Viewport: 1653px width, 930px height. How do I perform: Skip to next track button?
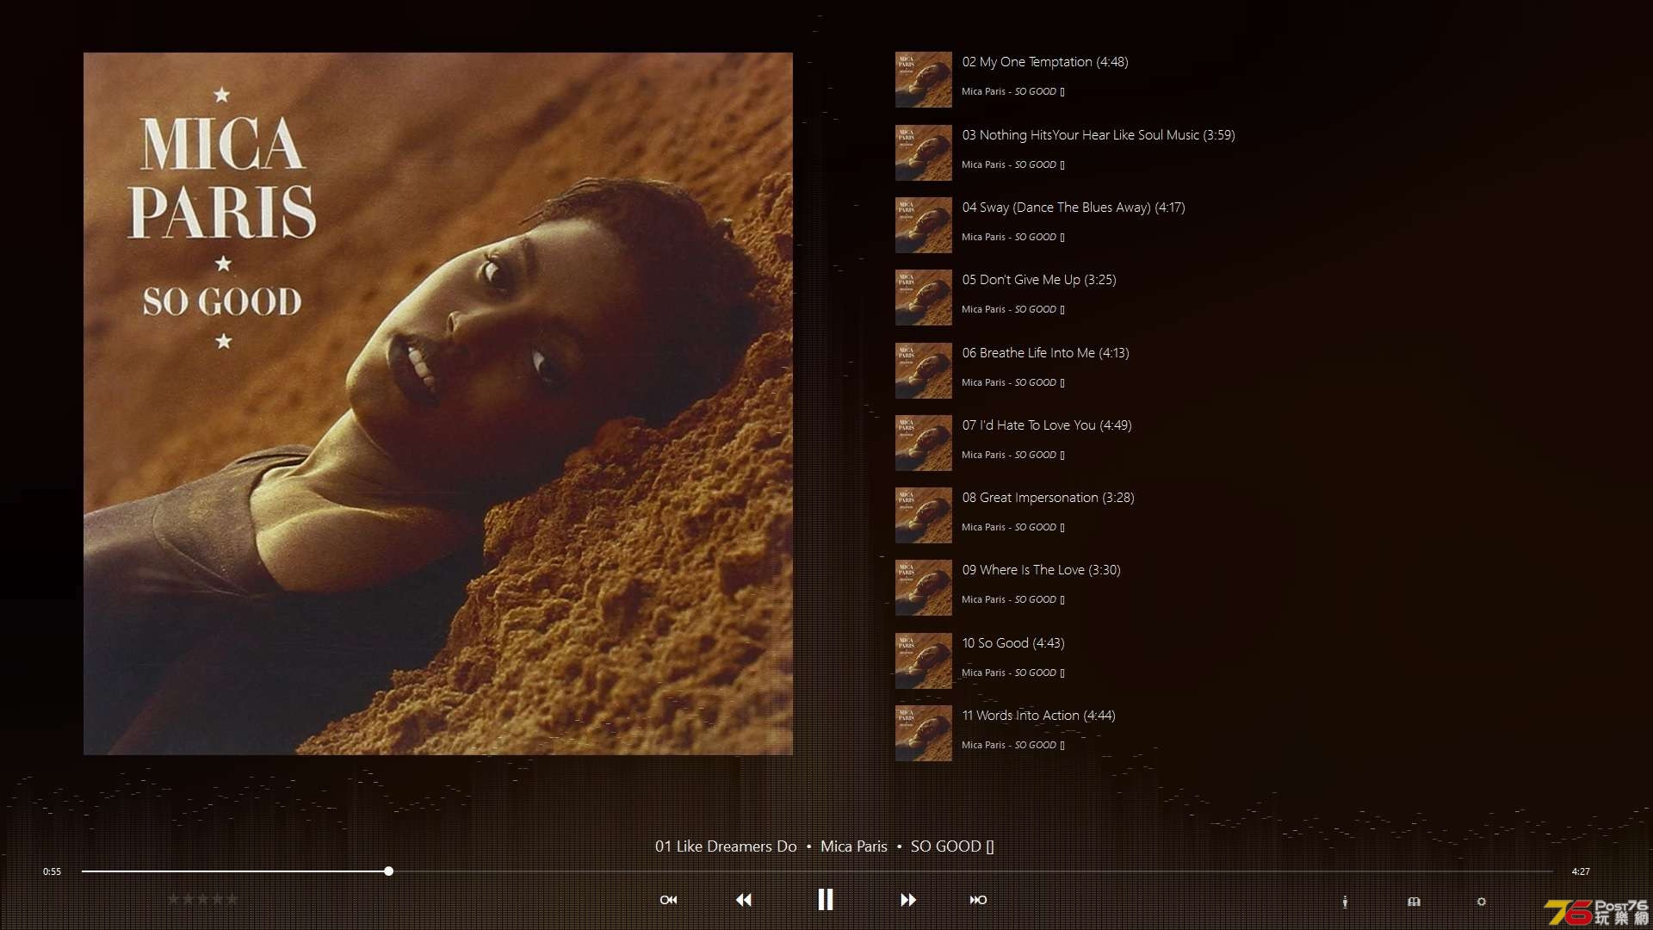(x=978, y=900)
